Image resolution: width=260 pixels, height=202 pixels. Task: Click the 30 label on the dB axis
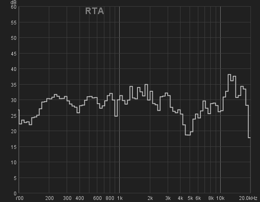tap(14, 100)
